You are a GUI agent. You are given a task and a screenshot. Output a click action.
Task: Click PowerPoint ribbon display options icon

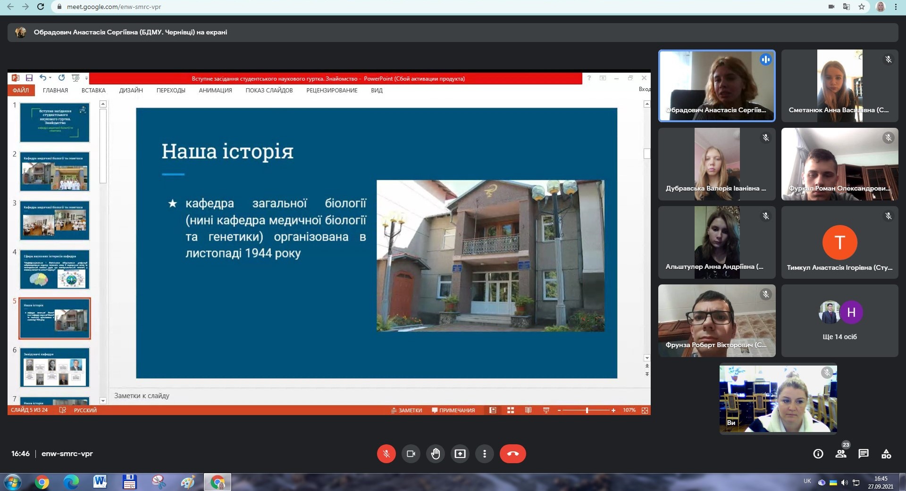(603, 78)
